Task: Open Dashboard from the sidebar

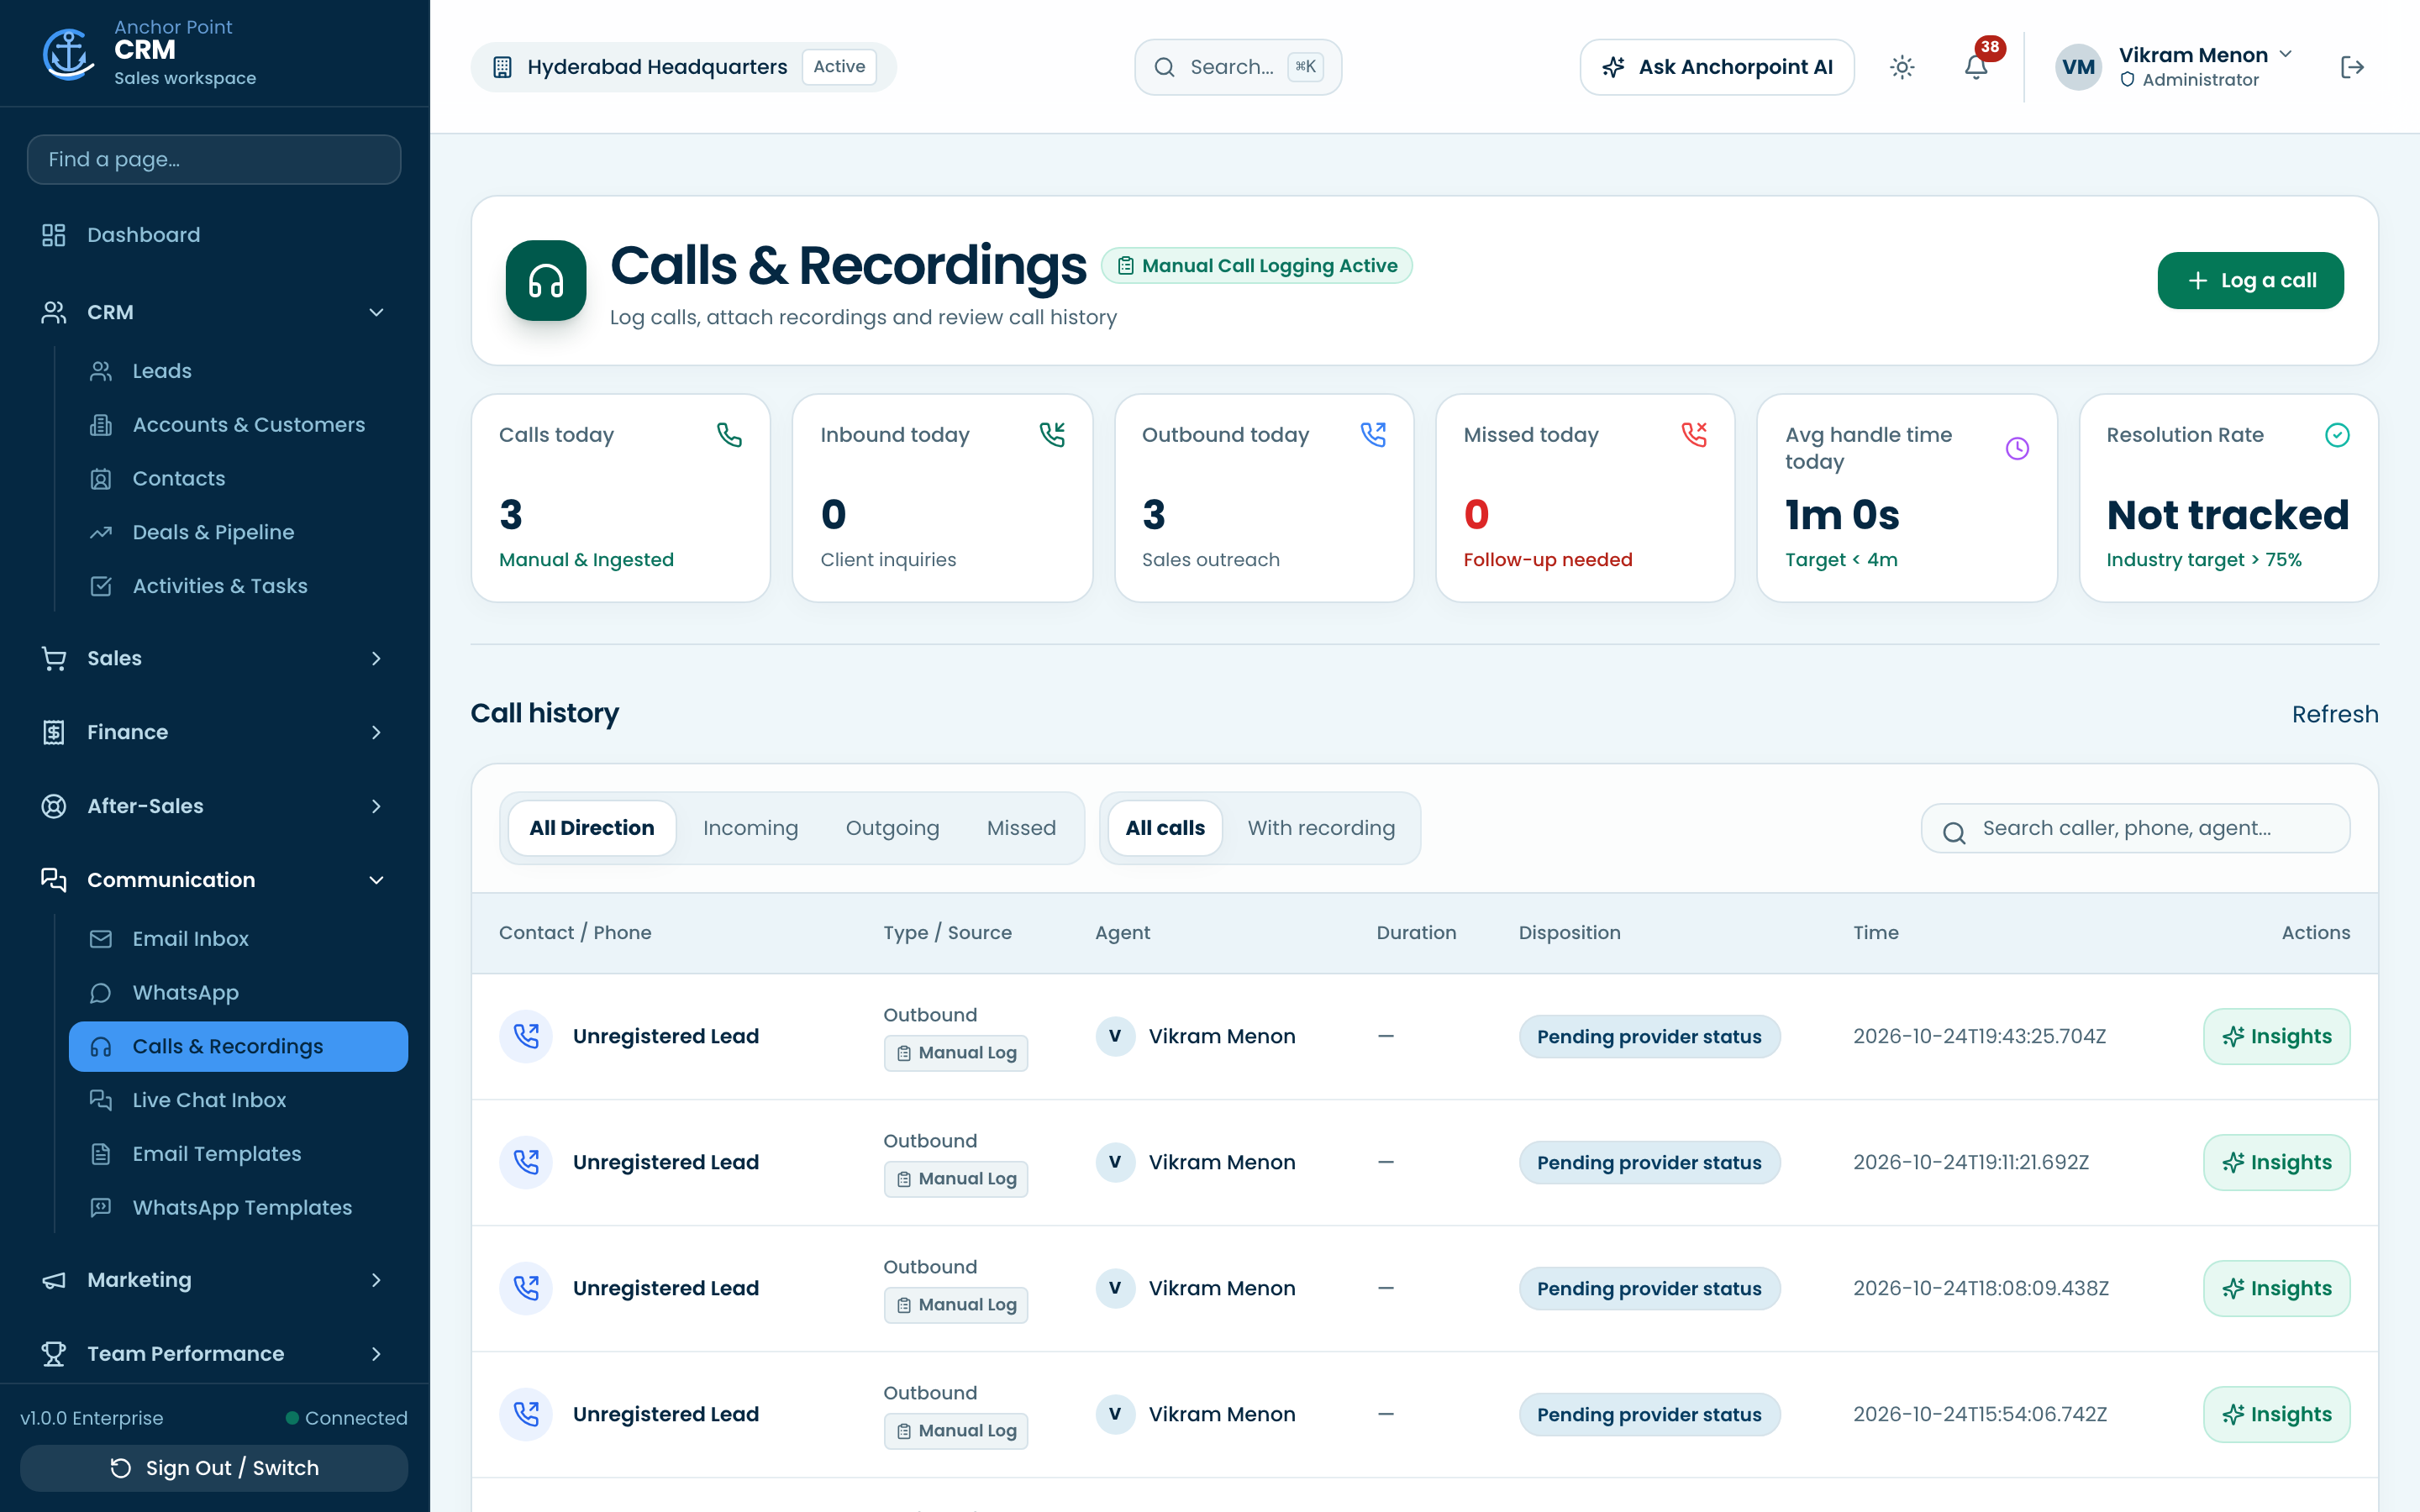Action: (x=214, y=235)
